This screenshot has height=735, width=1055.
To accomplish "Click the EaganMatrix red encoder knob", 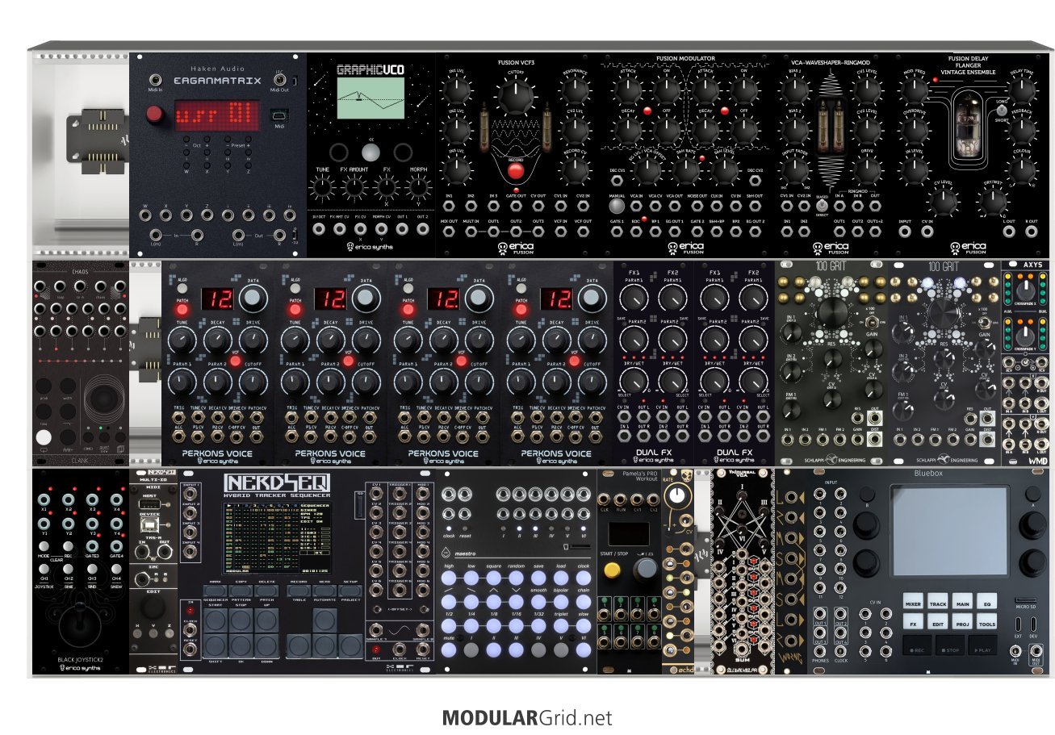I will pos(153,116).
